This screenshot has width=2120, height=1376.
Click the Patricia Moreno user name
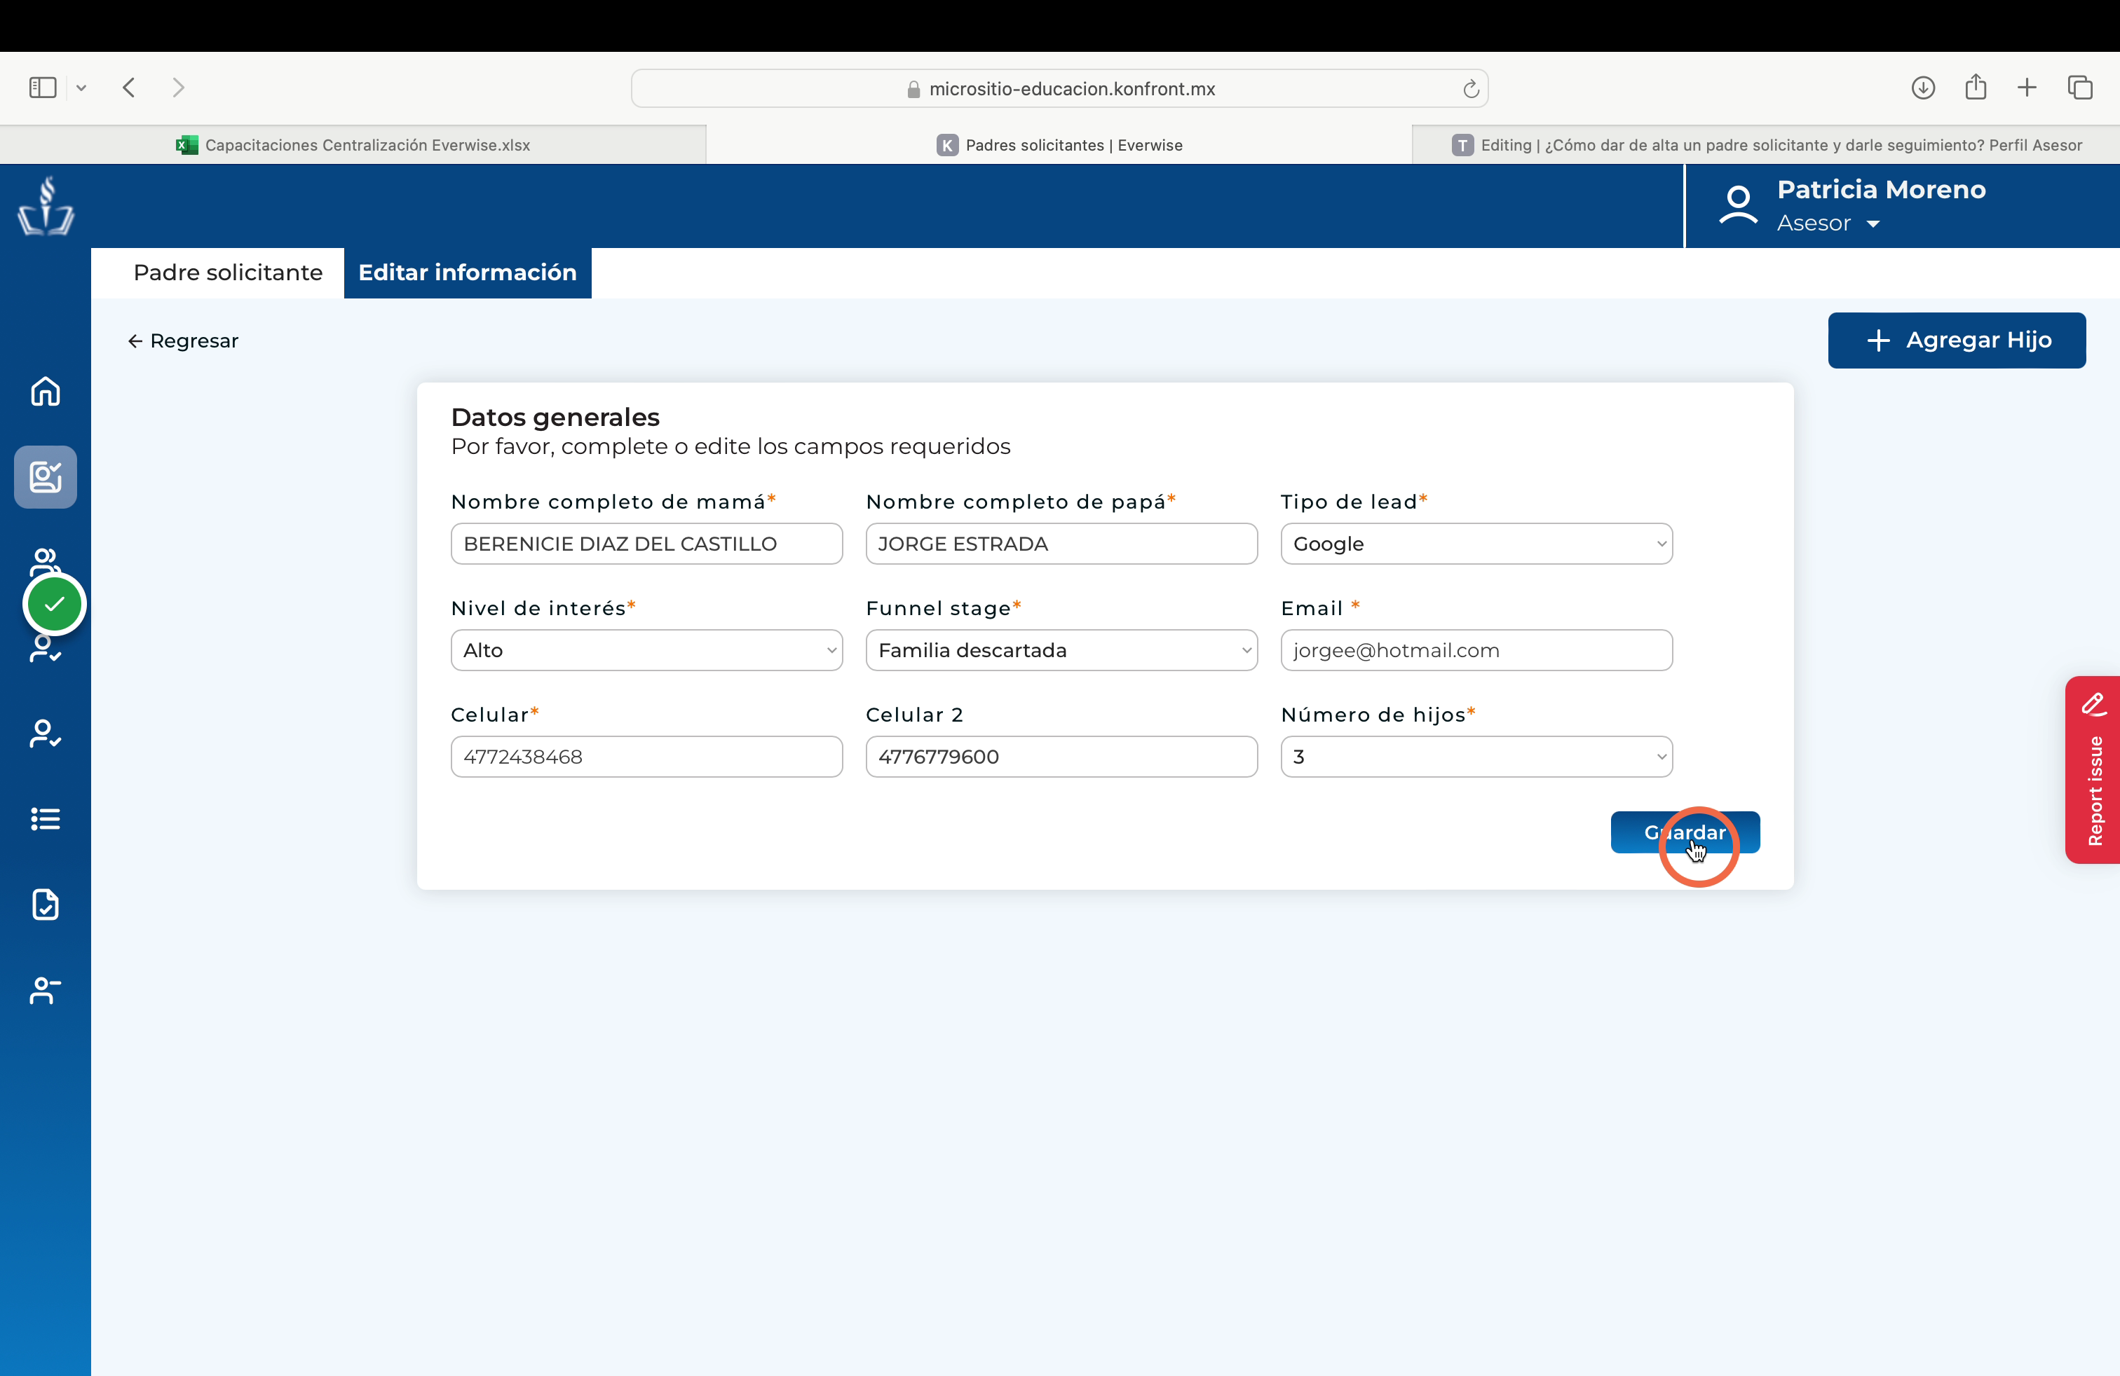pos(1881,190)
